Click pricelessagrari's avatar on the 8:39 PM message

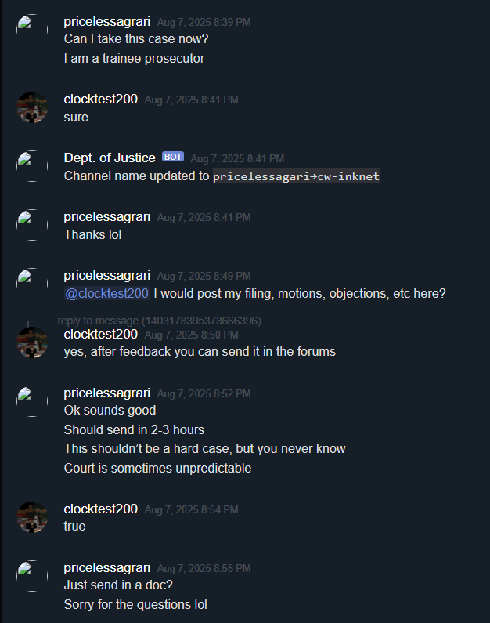(x=32, y=30)
